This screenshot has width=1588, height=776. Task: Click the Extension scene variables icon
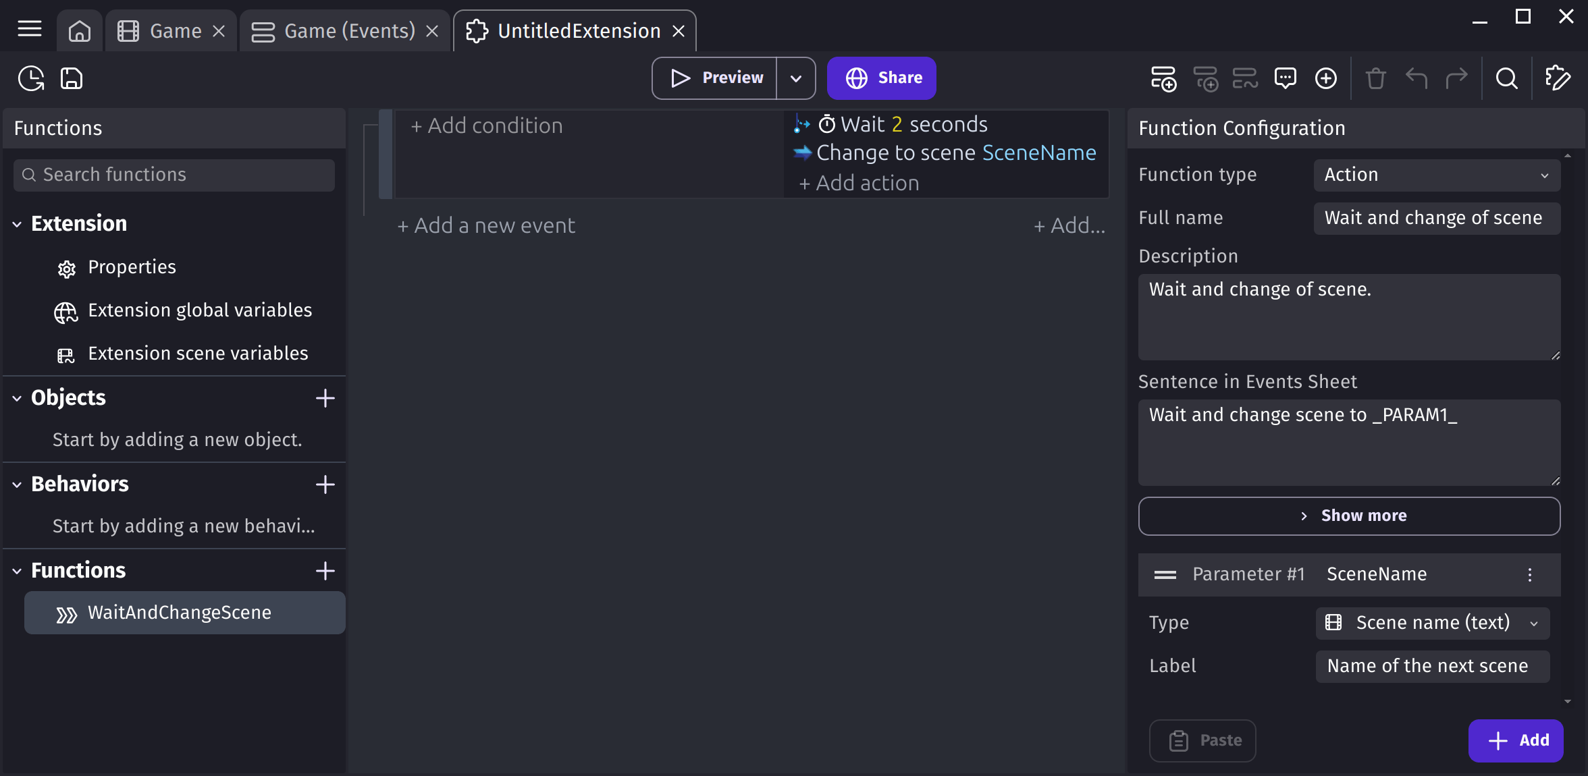click(x=66, y=355)
